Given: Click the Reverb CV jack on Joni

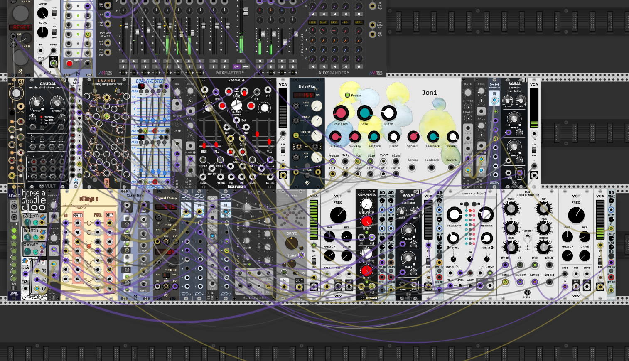Looking at the screenshot, I should pos(451,167).
